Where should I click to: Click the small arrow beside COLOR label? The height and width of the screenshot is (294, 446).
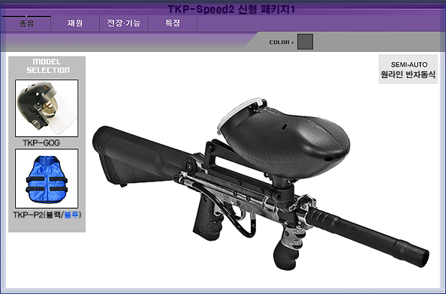pos(292,43)
